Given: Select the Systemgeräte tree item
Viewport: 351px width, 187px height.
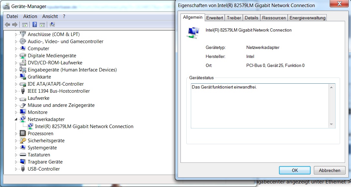Looking at the screenshot, I should pos(42,148).
